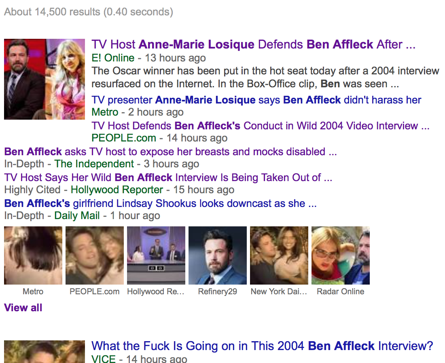Click the 'Refinery29' caption under thumbnail
The height and width of the screenshot is (363, 445).
pyautogui.click(x=217, y=291)
